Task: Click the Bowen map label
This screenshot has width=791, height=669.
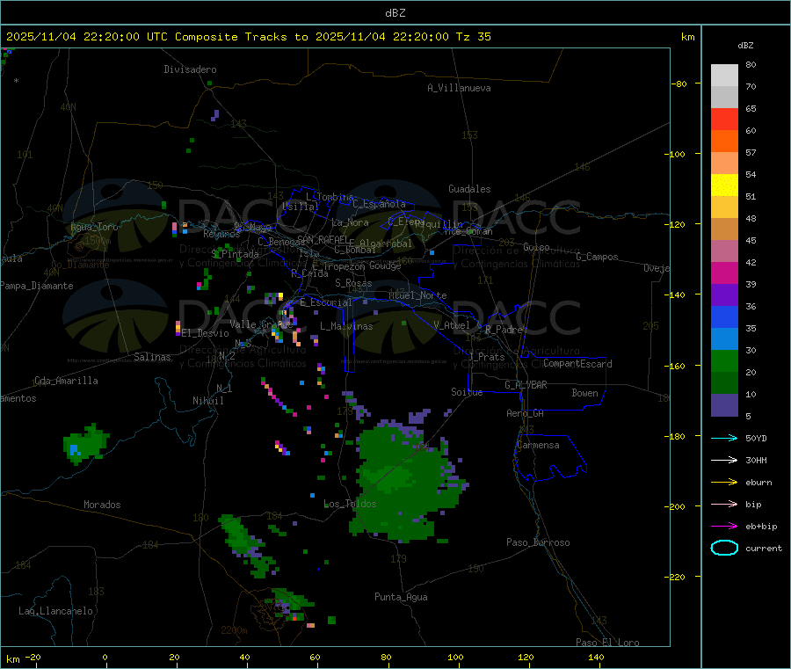Action: [x=584, y=393]
